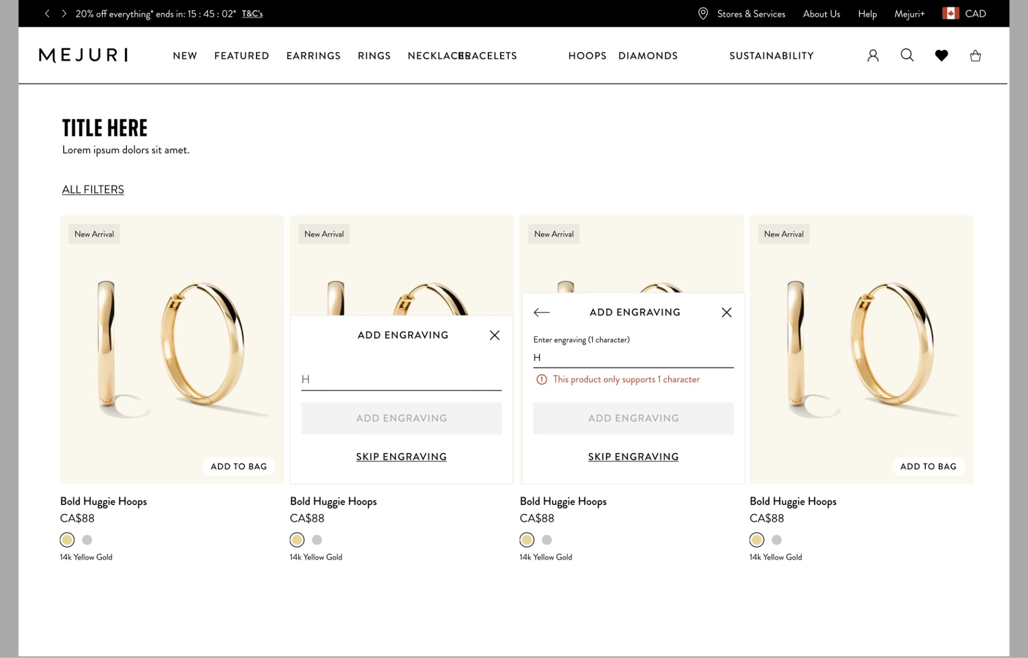Select silver swatch on first product
This screenshot has height=658, width=1028.
(87, 540)
